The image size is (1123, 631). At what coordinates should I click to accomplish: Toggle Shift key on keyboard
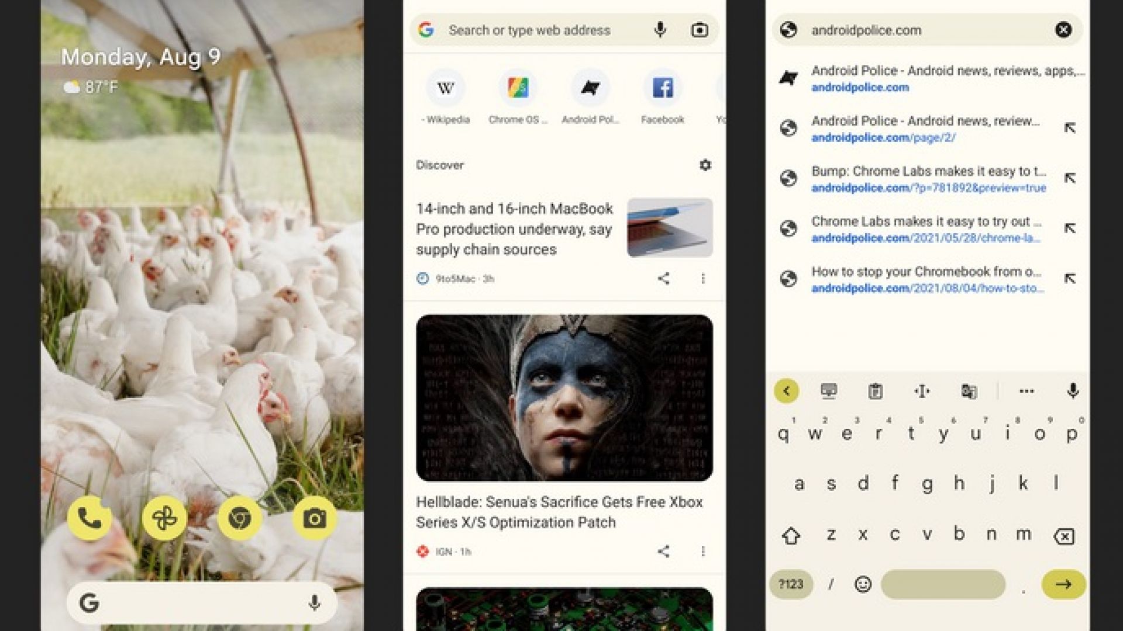pyautogui.click(x=791, y=535)
